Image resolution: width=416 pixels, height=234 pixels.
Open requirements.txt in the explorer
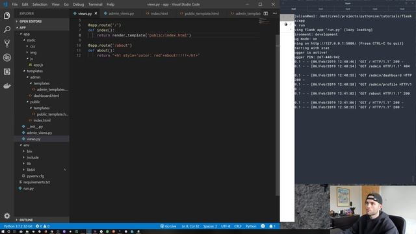pos(42,182)
